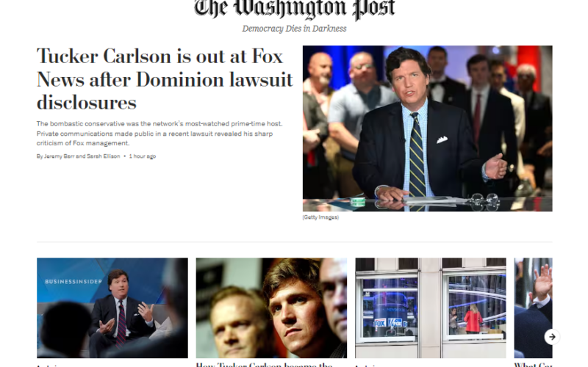Open Sarah Ellison's author page

coord(103,156)
